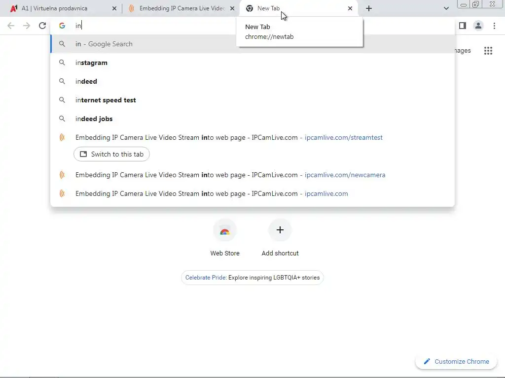Open the Web Store shortcut
This screenshot has height=378, width=505.
[225, 238]
